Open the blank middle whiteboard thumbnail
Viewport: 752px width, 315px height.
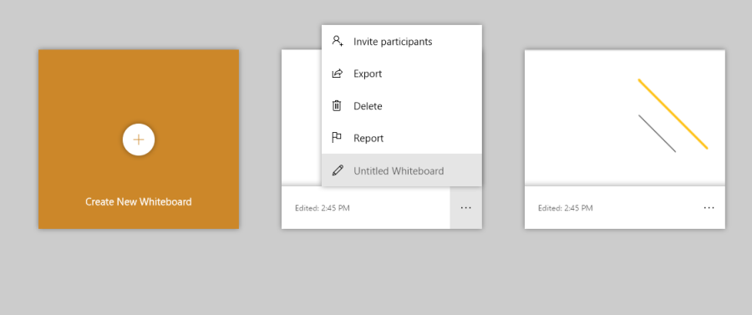[301, 118]
